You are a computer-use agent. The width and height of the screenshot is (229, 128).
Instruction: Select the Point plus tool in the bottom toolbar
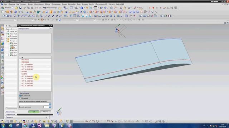click(x=116, y=121)
